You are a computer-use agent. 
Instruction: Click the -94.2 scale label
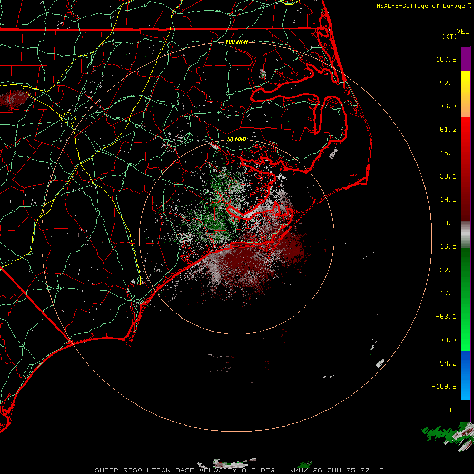446,363
